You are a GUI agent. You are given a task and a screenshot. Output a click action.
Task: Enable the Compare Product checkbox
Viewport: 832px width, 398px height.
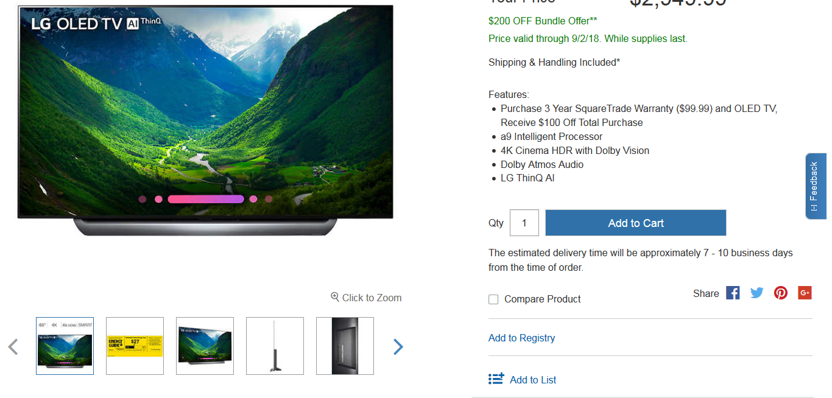493,299
